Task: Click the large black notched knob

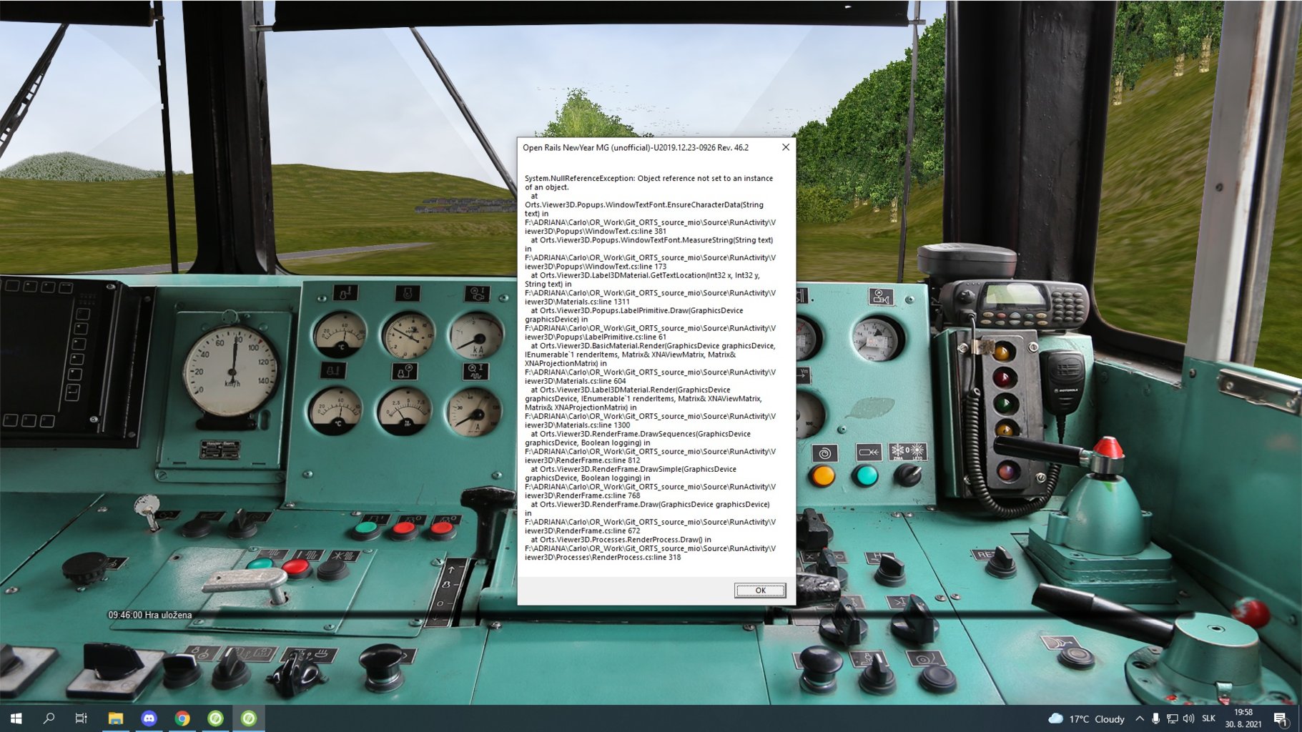Action: [x=86, y=568]
